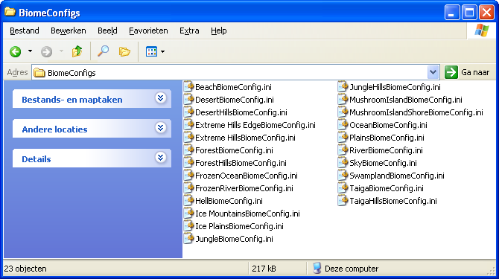Open the Help menu
Viewport: 499px width, 279px height.
click(219, 31)
